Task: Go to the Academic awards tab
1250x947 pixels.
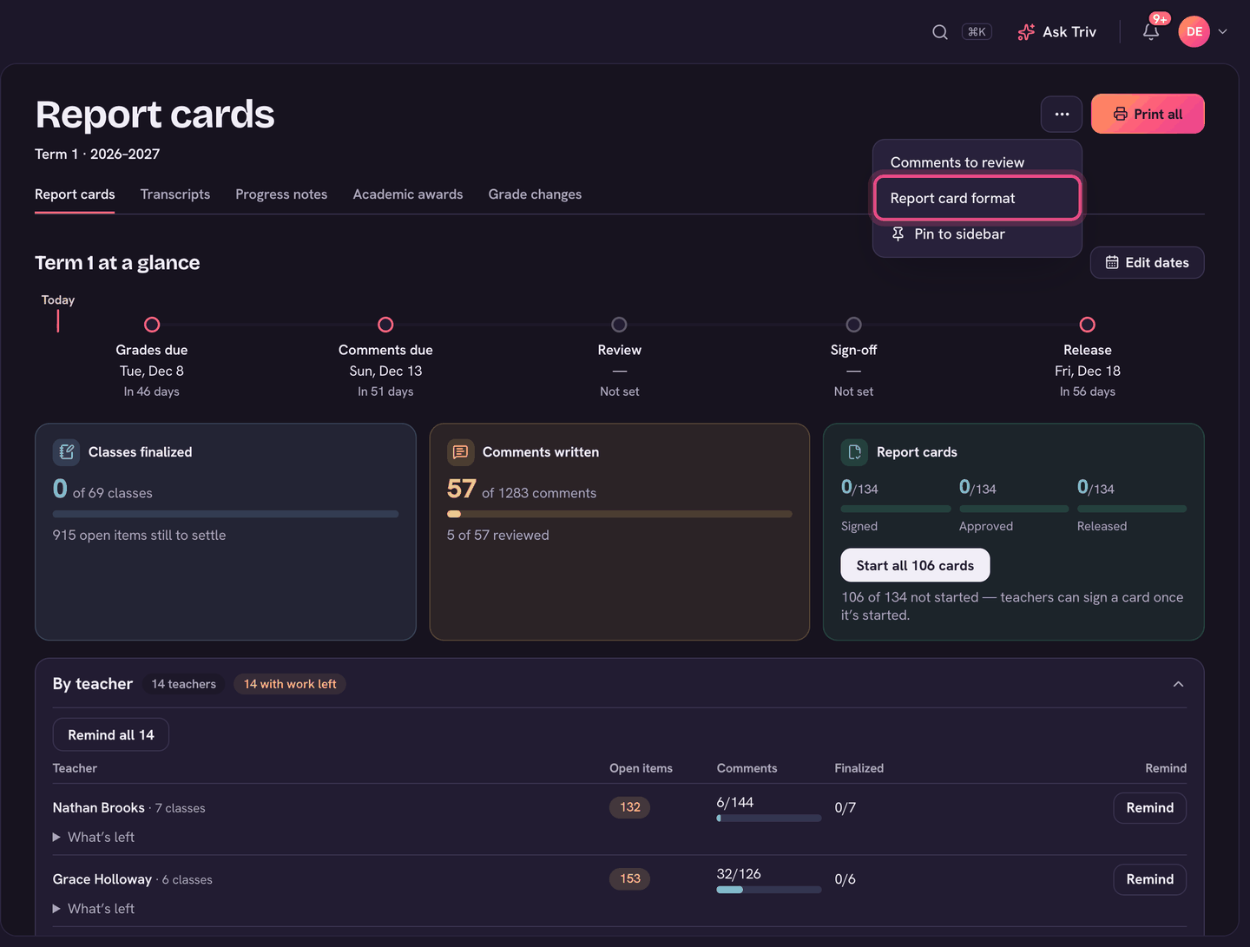Action: (x=408, y=194)
